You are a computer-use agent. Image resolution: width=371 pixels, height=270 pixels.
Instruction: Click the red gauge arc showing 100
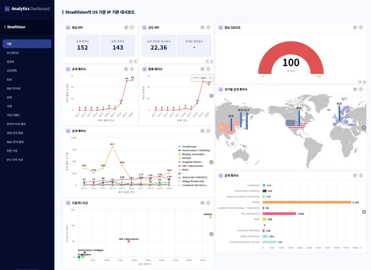pos(291,48)
